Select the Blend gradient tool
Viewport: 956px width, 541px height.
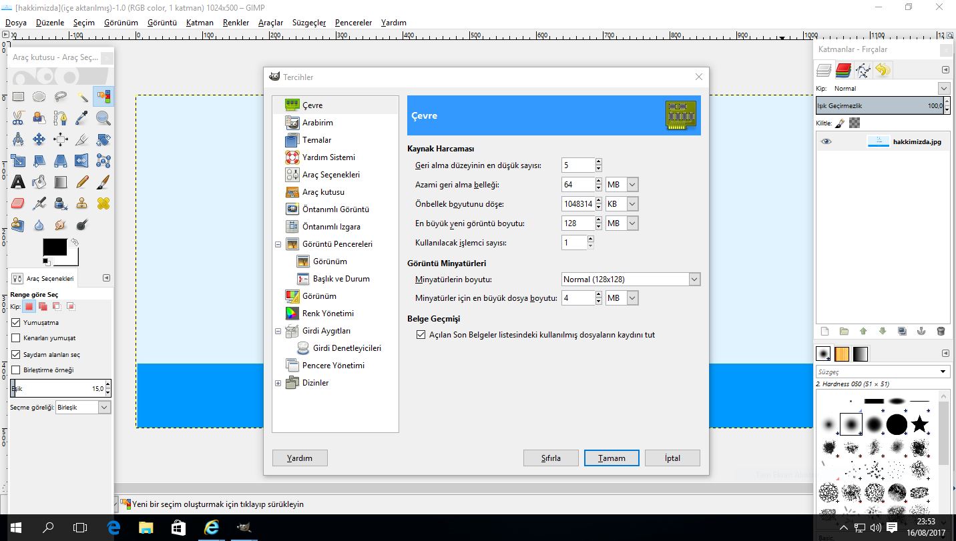pyautogui.click(x=61, y=182)
